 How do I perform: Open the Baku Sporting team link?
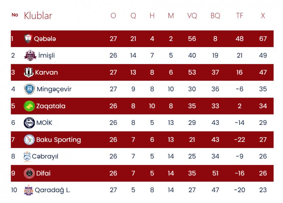click(58, 140)
